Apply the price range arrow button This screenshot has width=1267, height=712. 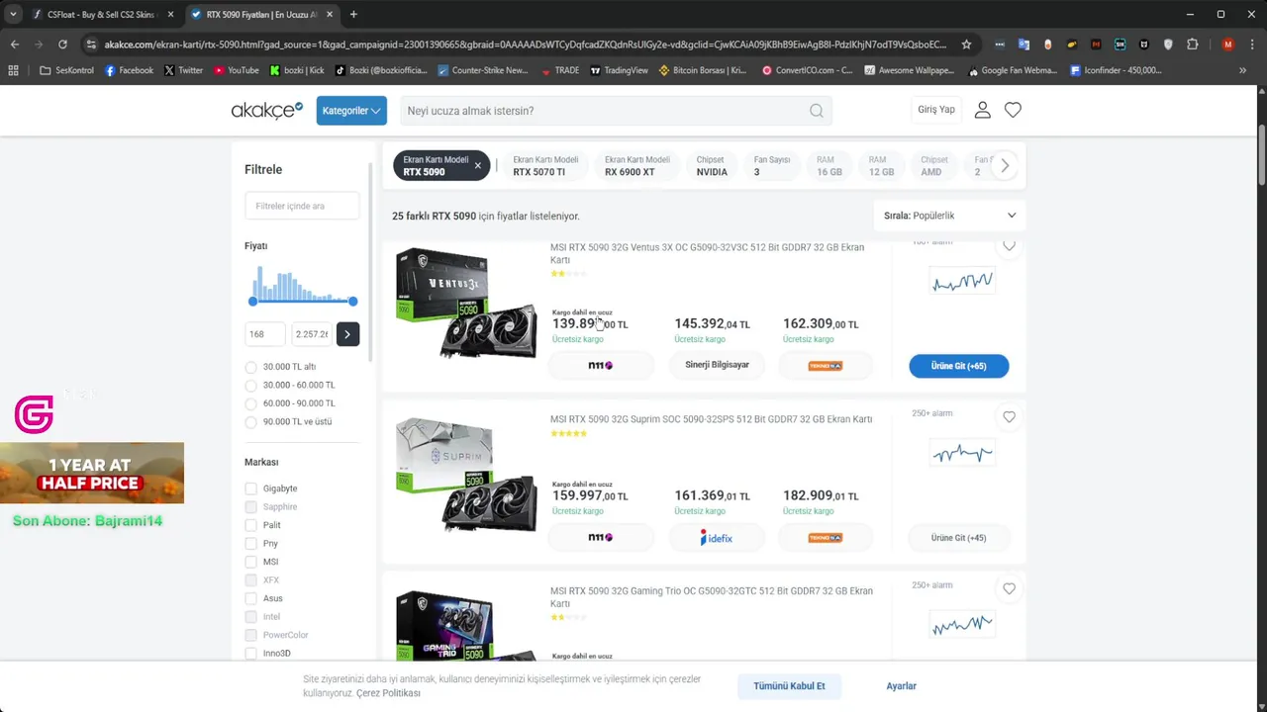[347, 334]
